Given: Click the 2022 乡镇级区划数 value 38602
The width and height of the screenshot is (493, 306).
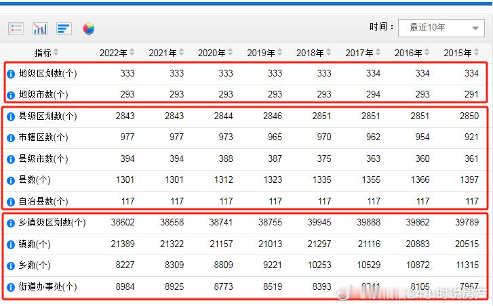Looking at the screenshot, I should tap(123, 223).
